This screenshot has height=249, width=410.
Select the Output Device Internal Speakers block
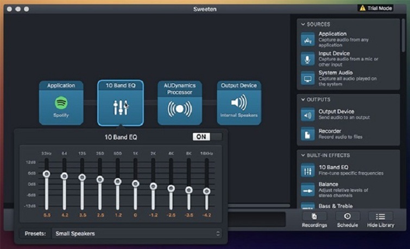[x=239, y=103]
